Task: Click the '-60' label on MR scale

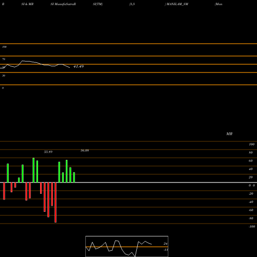Action: [251, 210]
